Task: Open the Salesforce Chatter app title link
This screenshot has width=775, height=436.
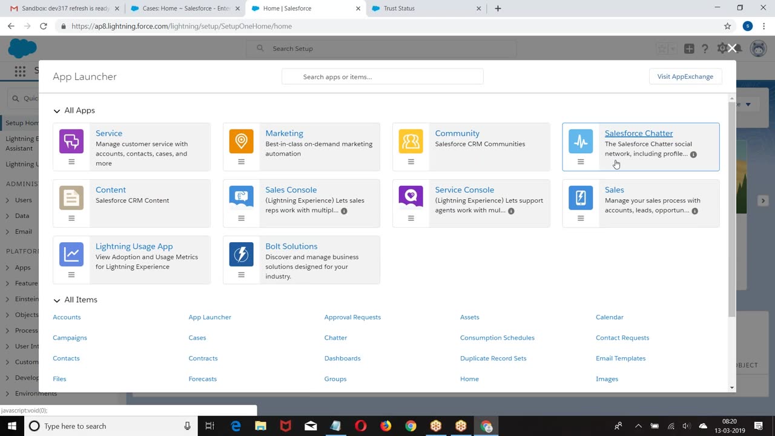Action: pyautogui.click(x=639, y=133)
